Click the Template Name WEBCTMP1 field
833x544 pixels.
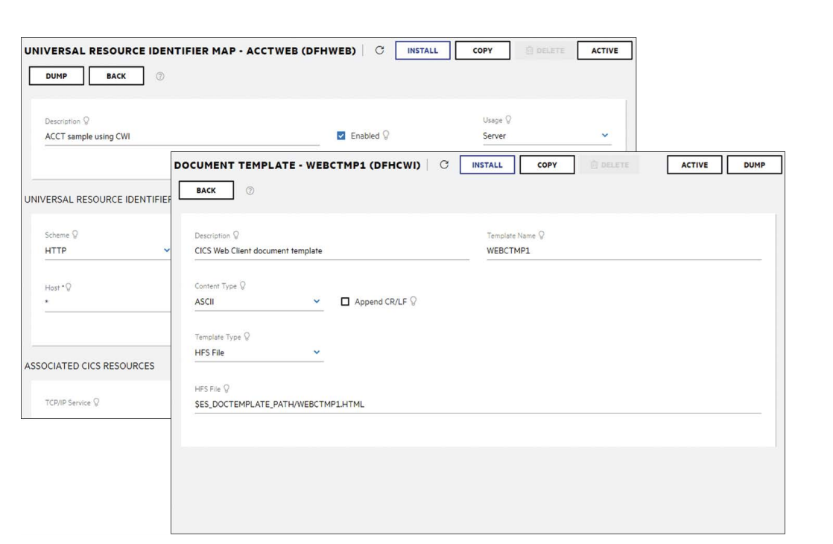point(623,251)
